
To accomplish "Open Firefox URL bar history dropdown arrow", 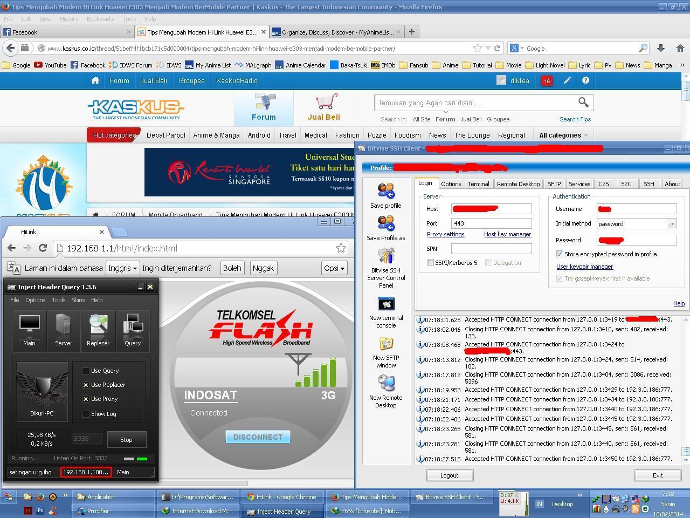I will click(488, 48).
